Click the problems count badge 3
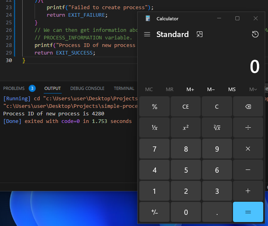 [32, 88]
